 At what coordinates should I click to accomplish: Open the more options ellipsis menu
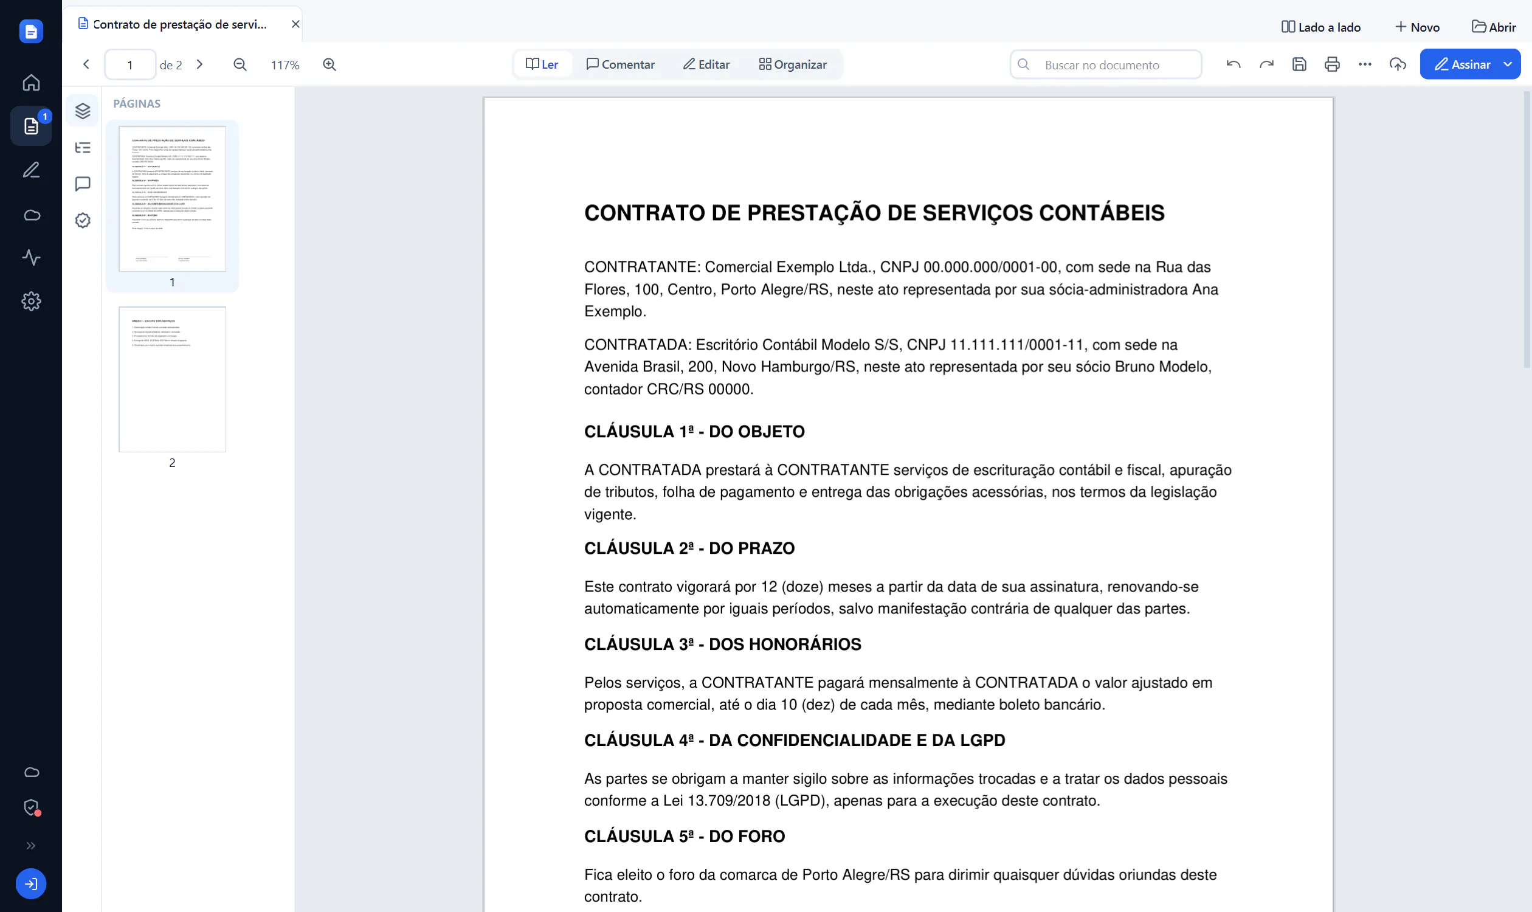click(1365, 64)
